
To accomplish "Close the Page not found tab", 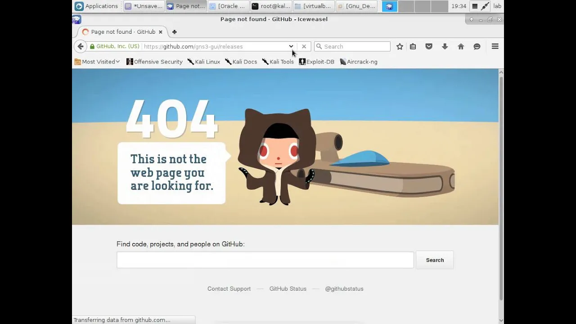I will pos(160,32).
